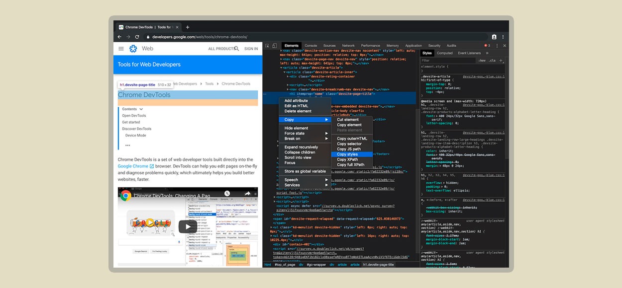The width and height of the screenshot is (622, 288).
Task: Choose Copy styles from the submenu
Action: coord(352,154)
